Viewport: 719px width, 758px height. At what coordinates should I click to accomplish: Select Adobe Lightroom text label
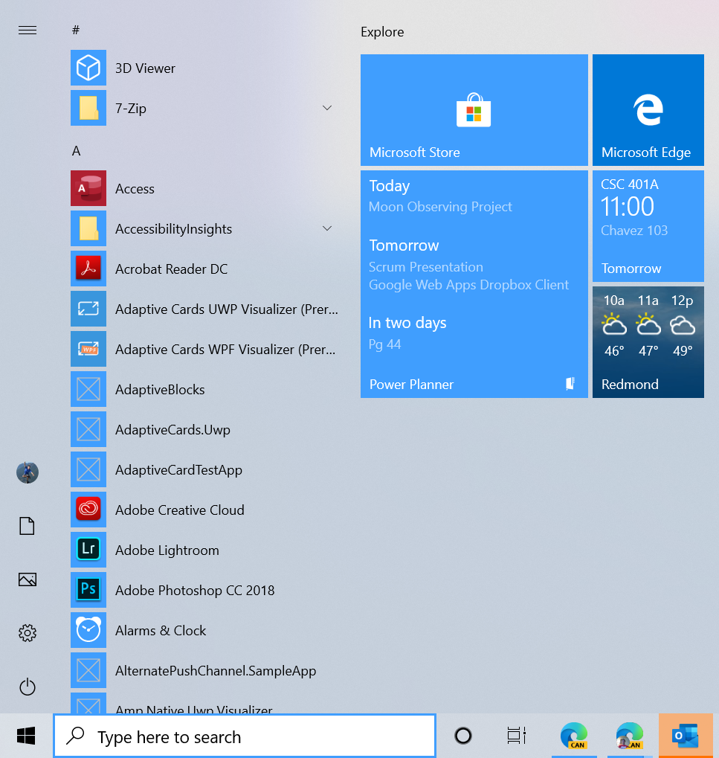click(x=167, y=550)
